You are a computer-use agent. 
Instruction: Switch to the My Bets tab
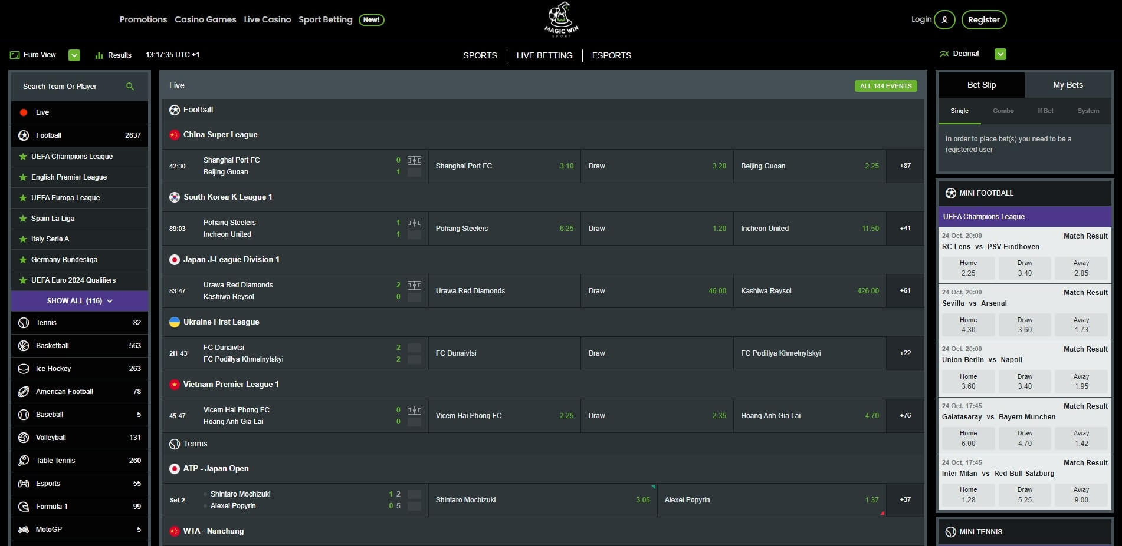click(x=1068, y=85)
